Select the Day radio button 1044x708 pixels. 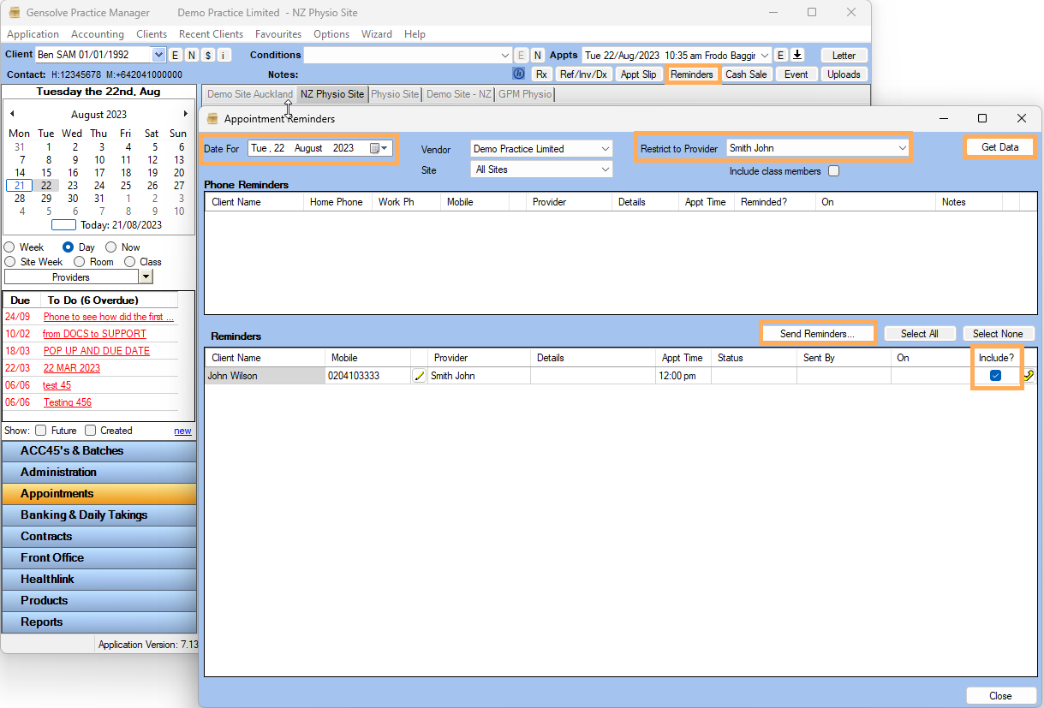pyautogui.click(x=69, y=247)
